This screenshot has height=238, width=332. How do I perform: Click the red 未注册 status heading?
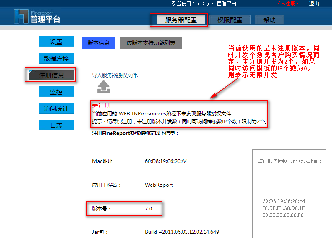(101, 106)
